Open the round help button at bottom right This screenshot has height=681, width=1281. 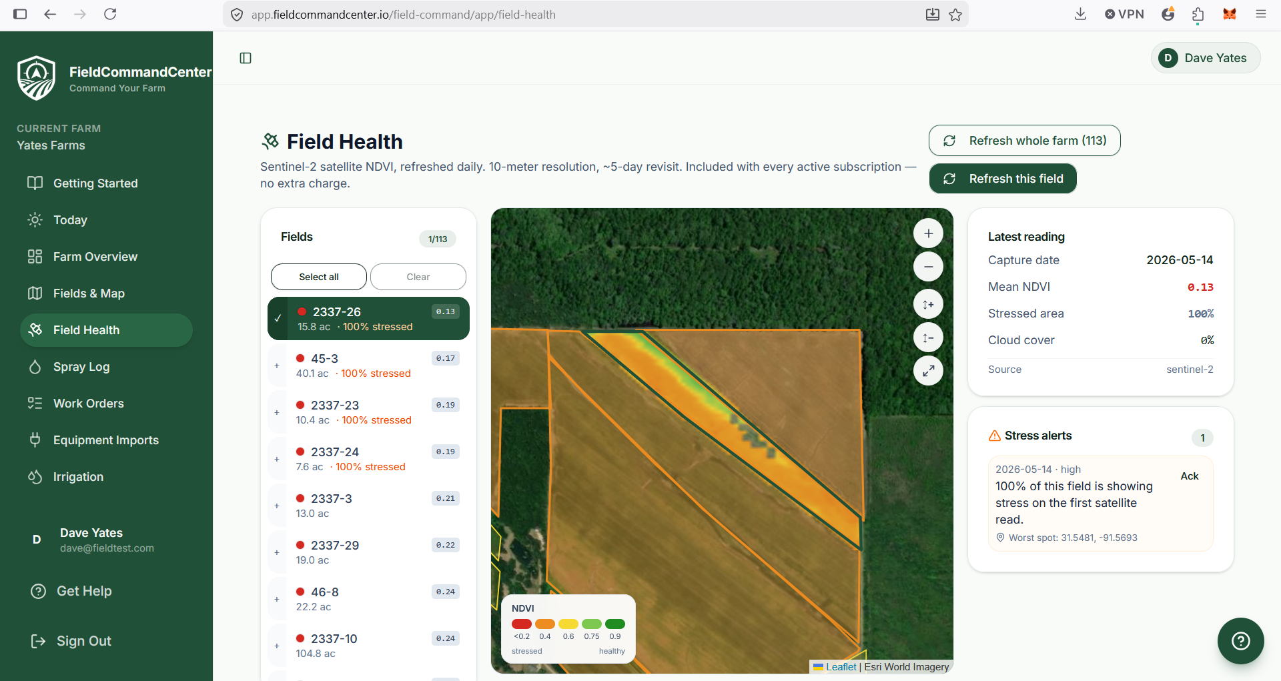(x=1240, y=641)
